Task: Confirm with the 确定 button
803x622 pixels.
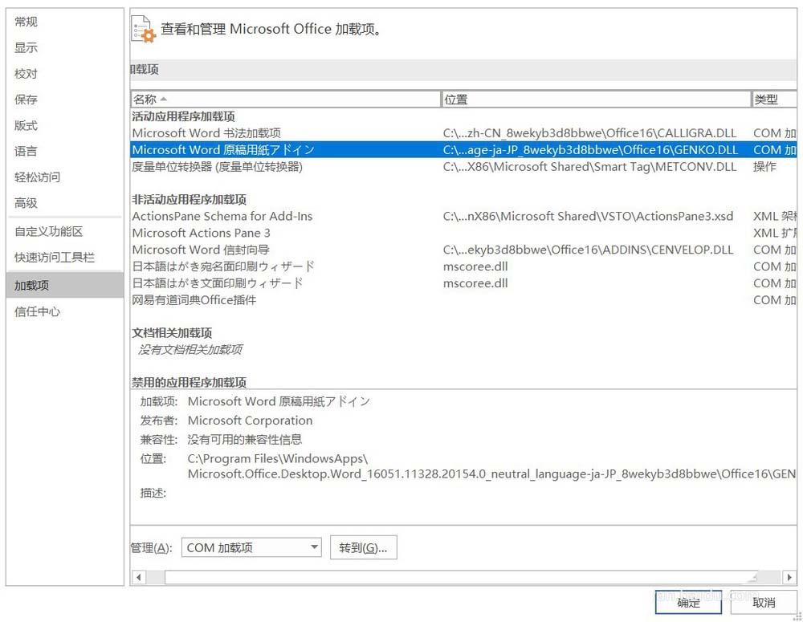Action: pyautogui.click(x=688, y=603)
